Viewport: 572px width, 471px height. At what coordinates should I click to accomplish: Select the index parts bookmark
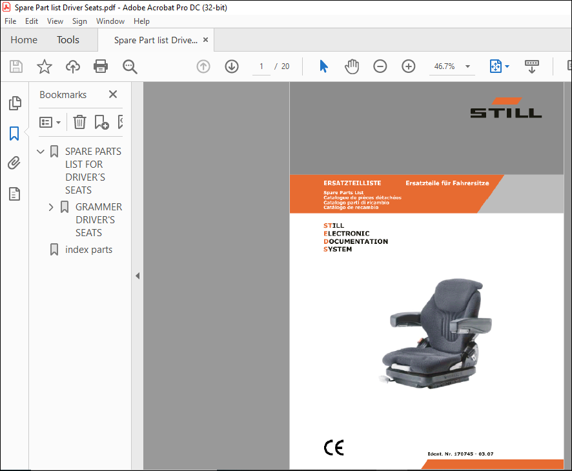coord(88,250)
